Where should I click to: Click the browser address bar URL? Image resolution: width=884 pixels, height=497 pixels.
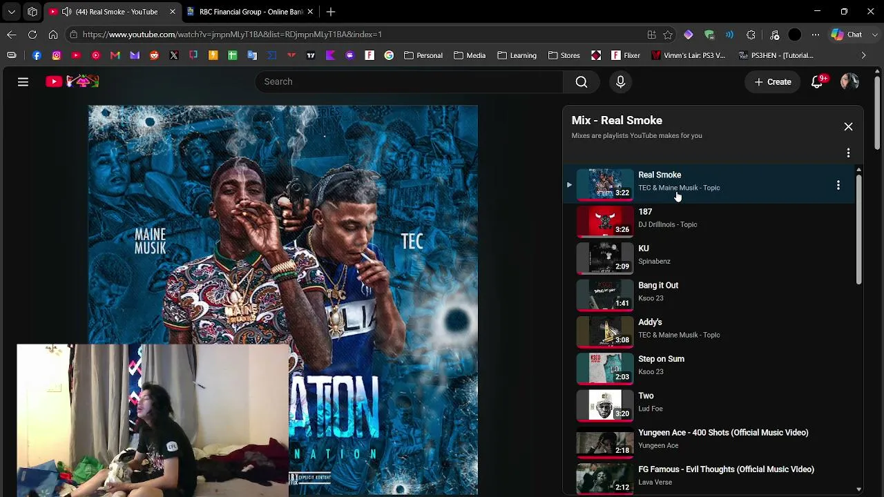click(x=232, y=34)
